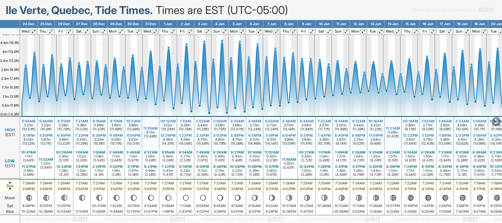The width and height of the screenshot is (502, 223).
Task: Select the 10 Jan date header
Action: click(324, 24)
